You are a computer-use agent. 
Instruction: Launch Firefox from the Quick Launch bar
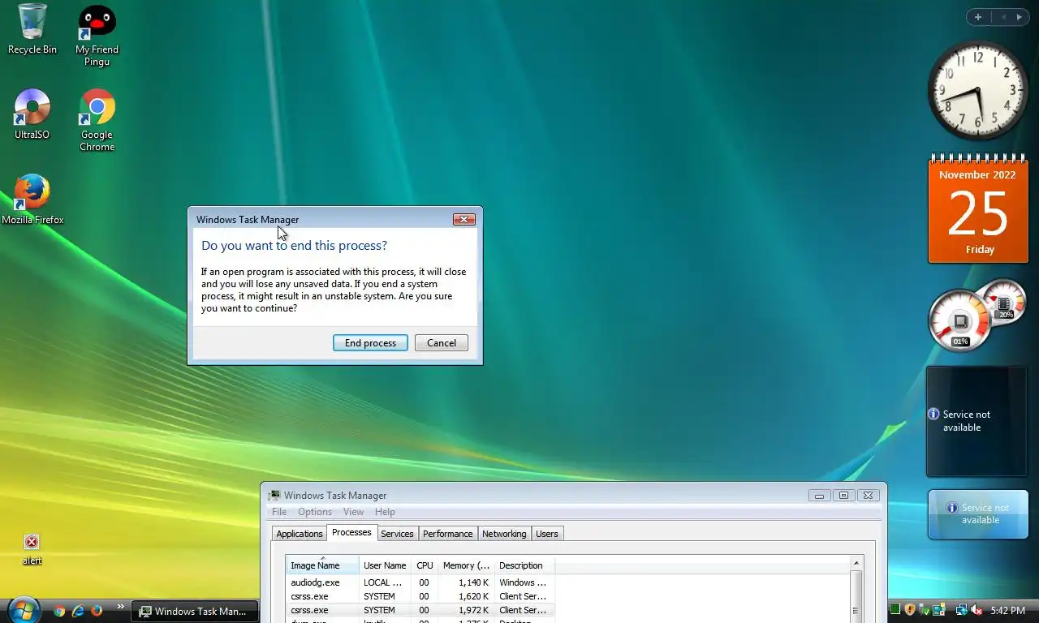pyautogui.click(x=97, y=611)
